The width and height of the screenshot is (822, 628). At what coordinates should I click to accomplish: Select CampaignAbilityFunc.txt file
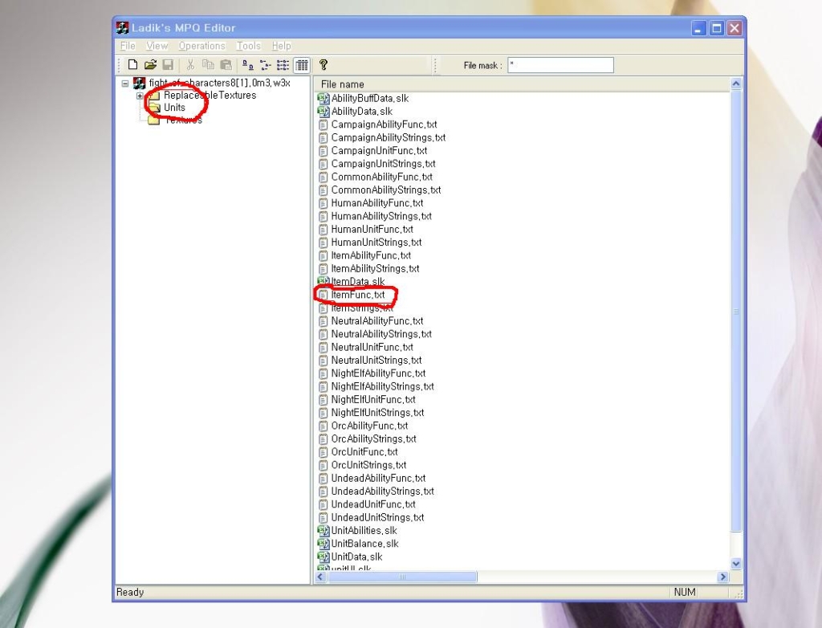[384, 124]
